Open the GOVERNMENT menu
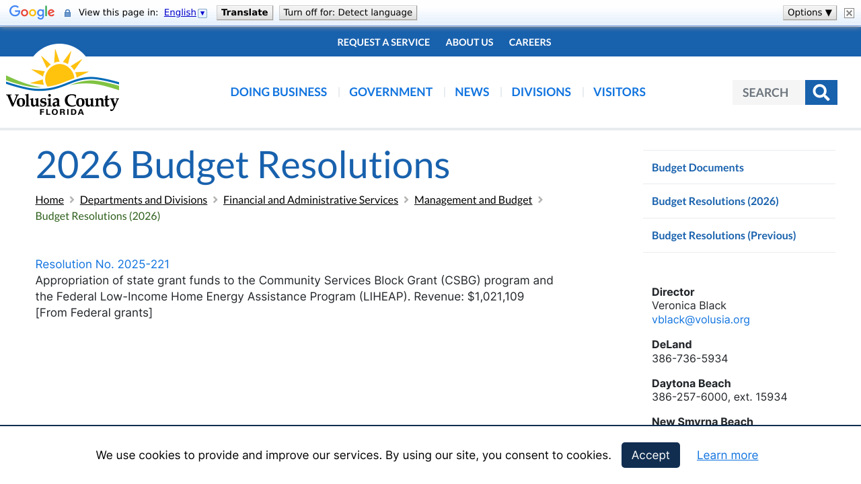The width and height of the screenshot is (861, 484). [x=391, y=91]
